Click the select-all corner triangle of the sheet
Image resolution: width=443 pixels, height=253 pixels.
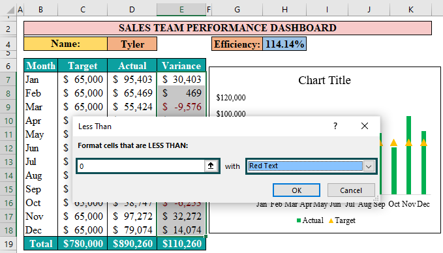10,10
